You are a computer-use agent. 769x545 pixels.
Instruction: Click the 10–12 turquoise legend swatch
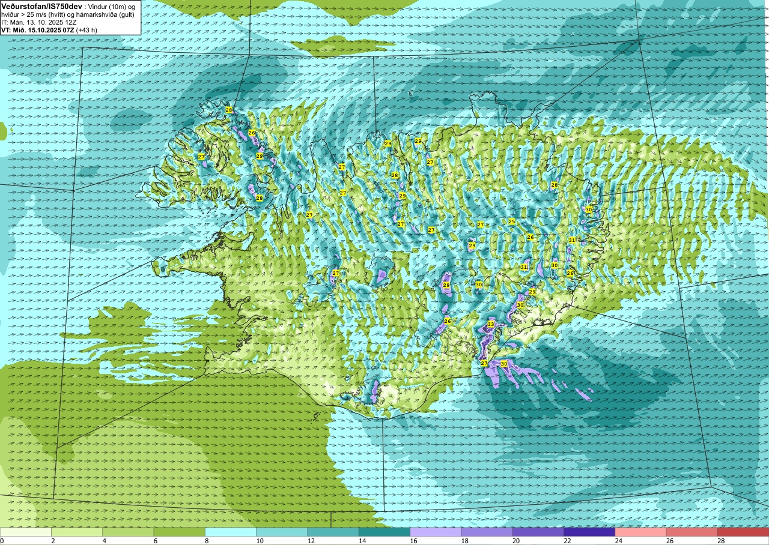coord(282,532)
